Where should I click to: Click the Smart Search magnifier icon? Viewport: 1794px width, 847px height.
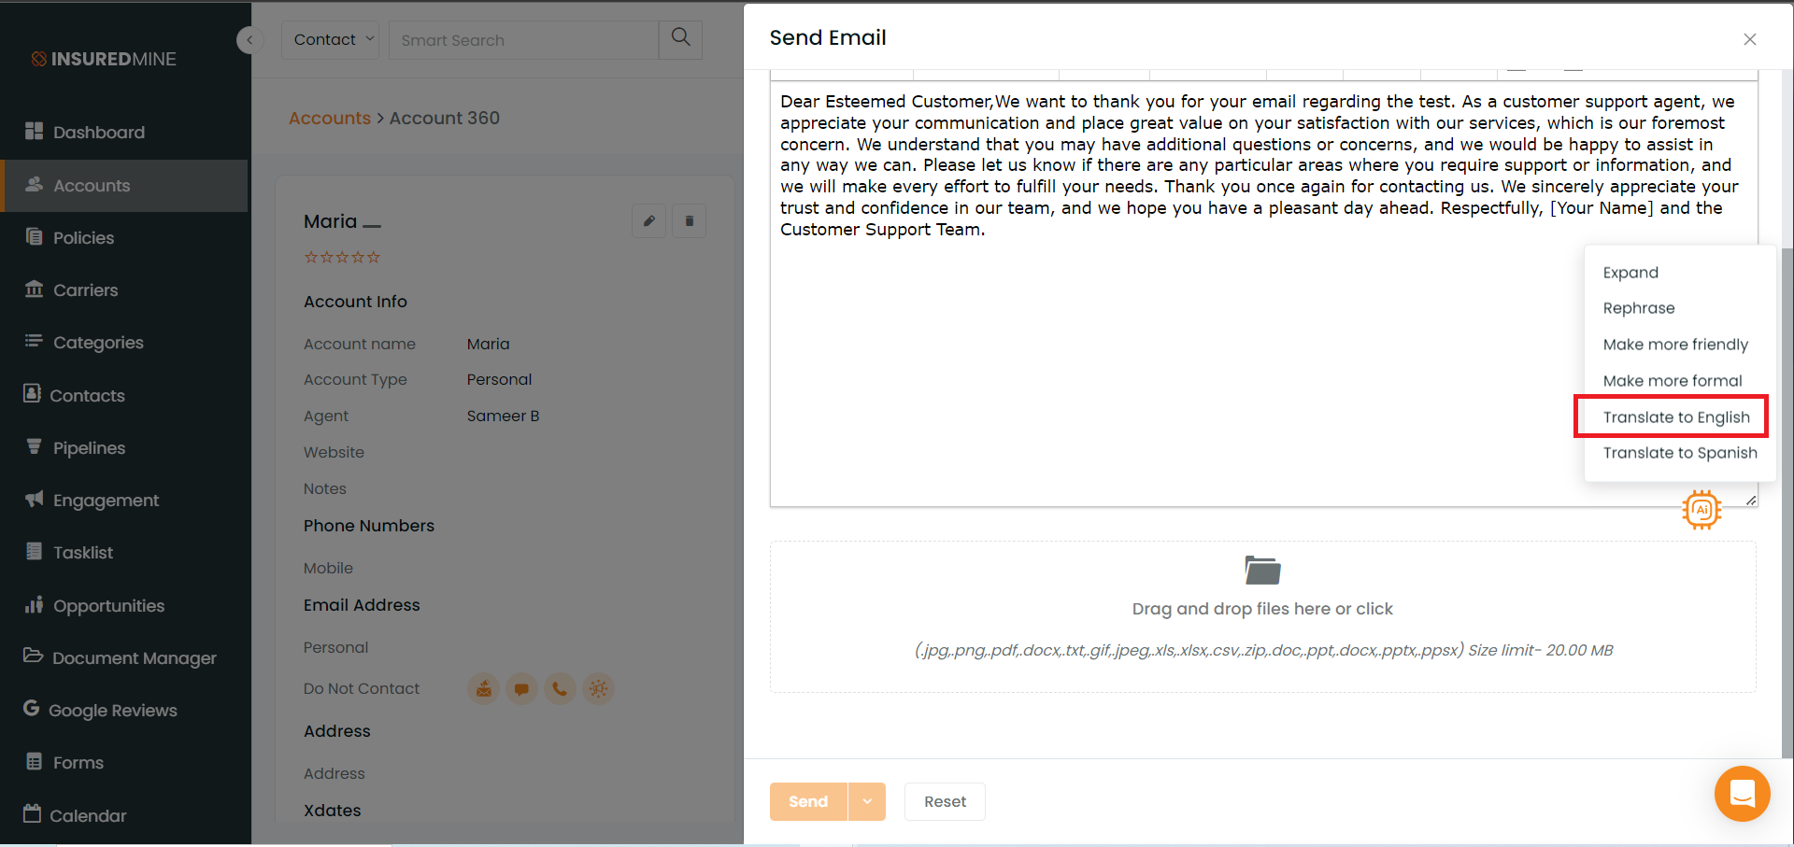pos(680,39)
